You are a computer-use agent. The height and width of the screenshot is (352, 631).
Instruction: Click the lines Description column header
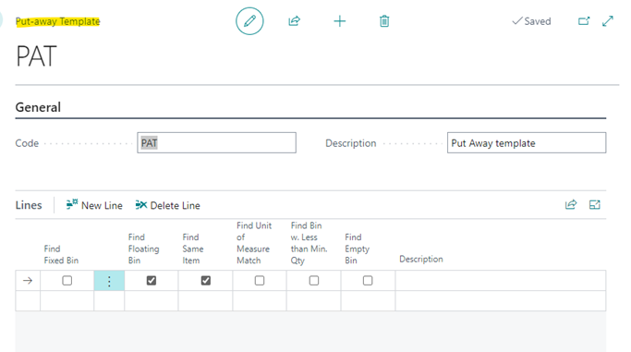point(421,259)
